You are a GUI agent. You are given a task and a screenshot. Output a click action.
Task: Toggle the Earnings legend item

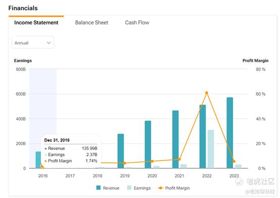(139, 188)
